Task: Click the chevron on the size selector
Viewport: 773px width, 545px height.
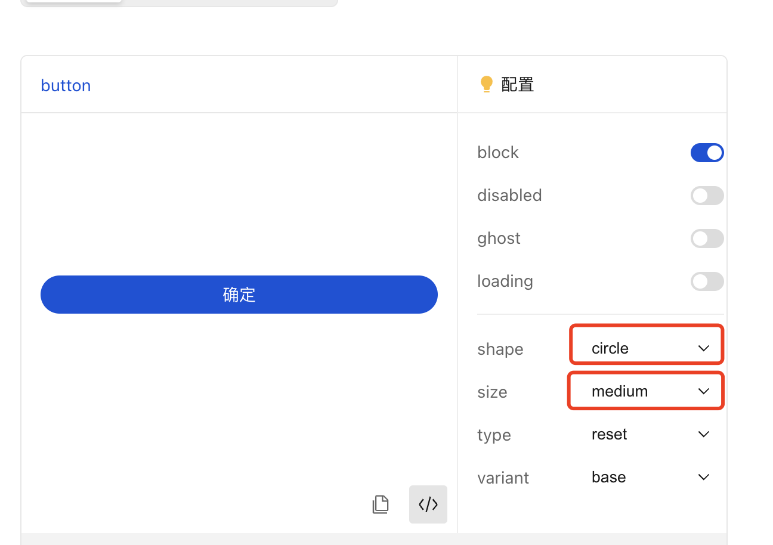Action: [x=703, y=391]
